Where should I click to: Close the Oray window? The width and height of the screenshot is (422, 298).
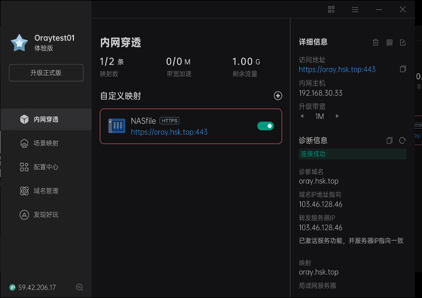click(403, 9)
